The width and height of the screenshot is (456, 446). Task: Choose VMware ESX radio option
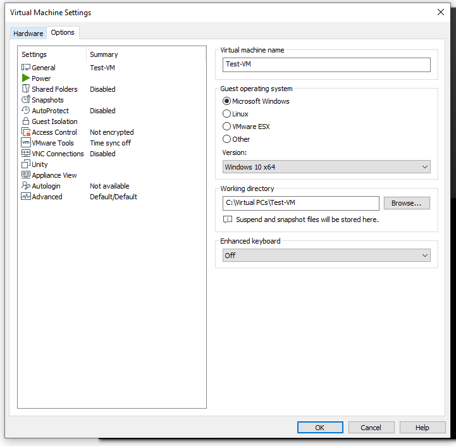point(226,127)
